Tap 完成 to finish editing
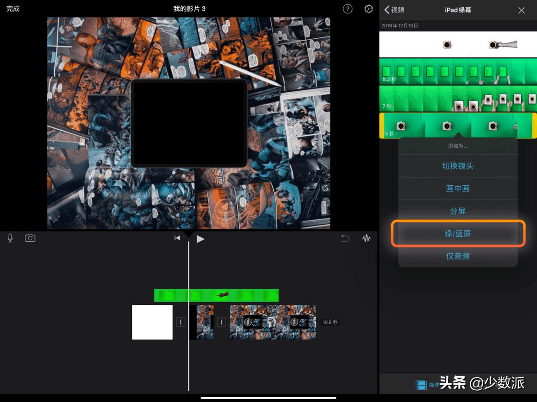 [x=12, y=9]
